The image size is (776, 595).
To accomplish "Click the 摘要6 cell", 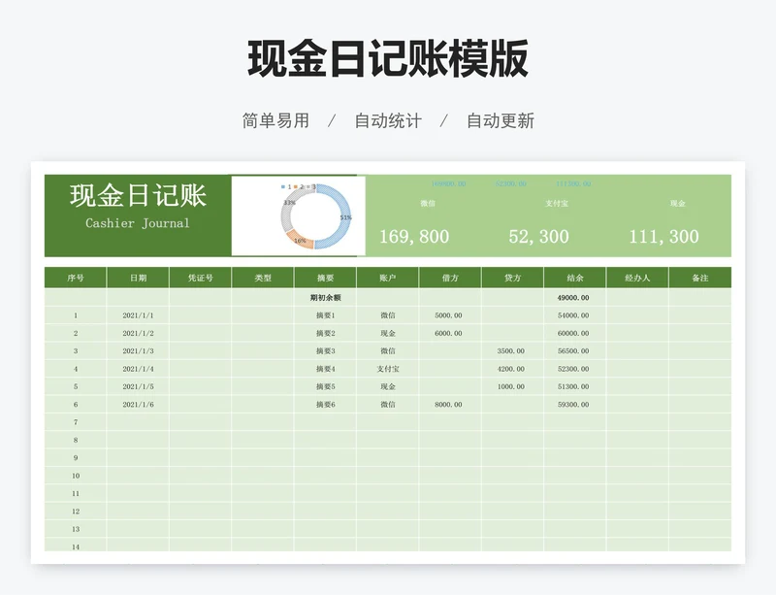I will point(325,404).
